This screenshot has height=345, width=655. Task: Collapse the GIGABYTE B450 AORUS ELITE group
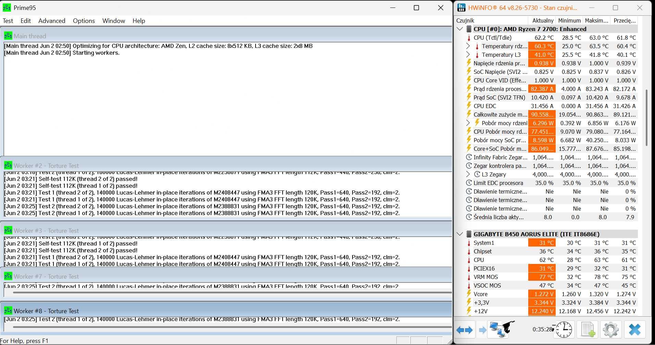click(x=460, y=234)
